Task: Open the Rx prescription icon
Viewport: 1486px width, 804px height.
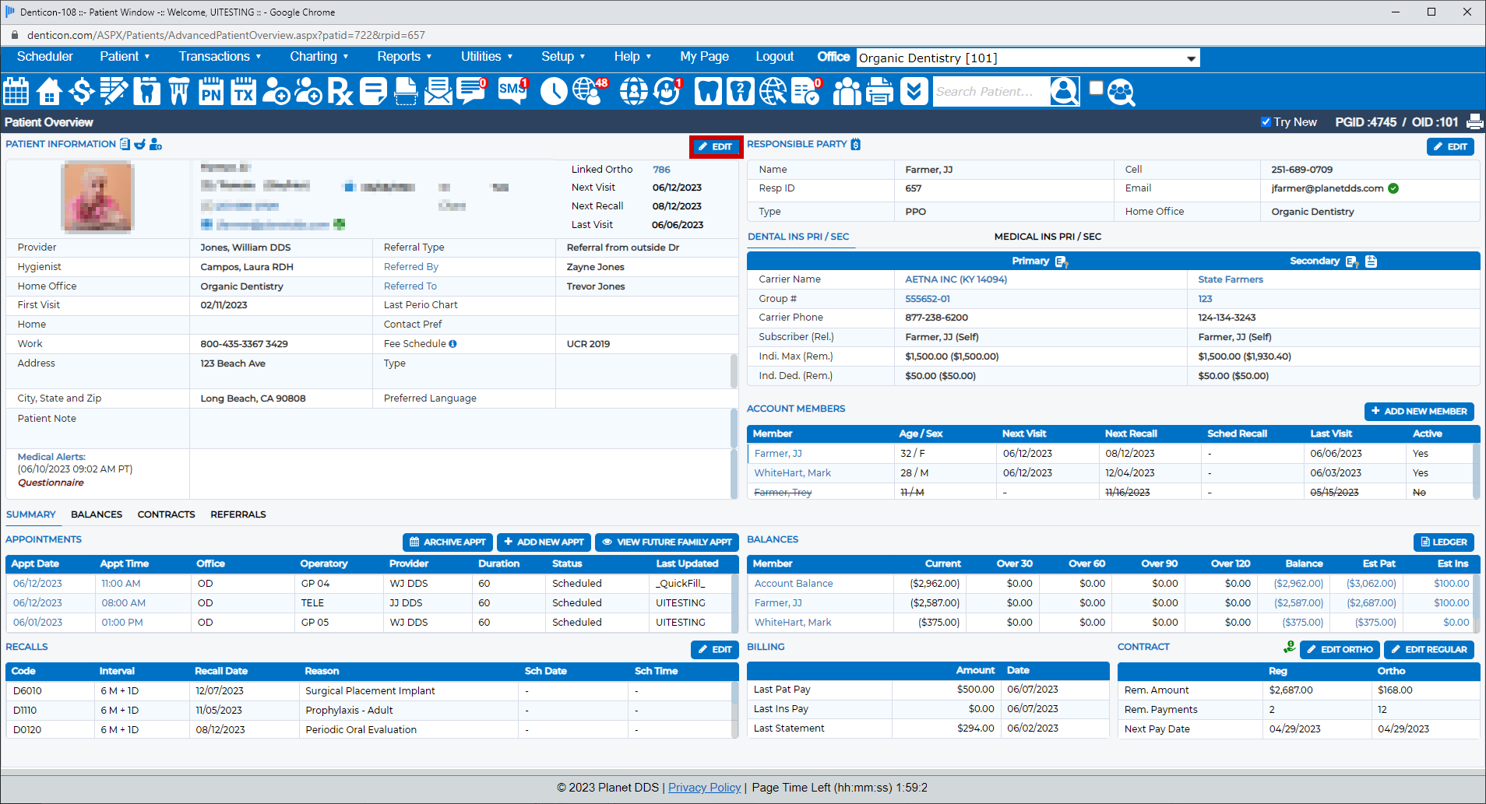Action: point(340,91)
